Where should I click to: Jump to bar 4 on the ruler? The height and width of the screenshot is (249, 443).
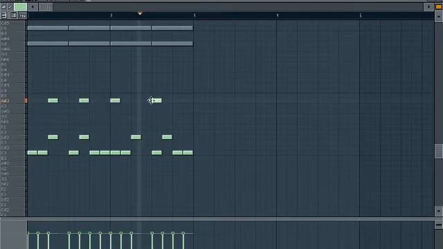tap(278, 15)
